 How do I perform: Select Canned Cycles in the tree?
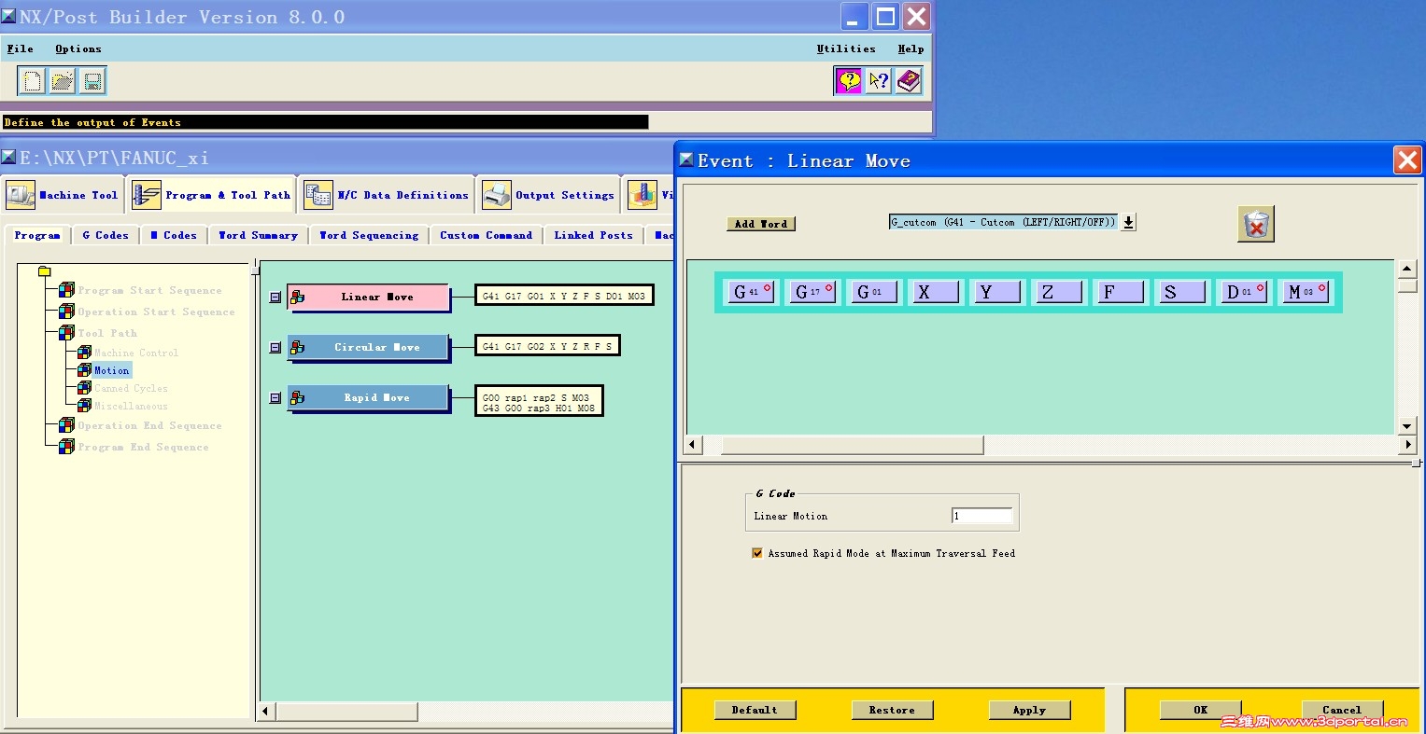131,388
